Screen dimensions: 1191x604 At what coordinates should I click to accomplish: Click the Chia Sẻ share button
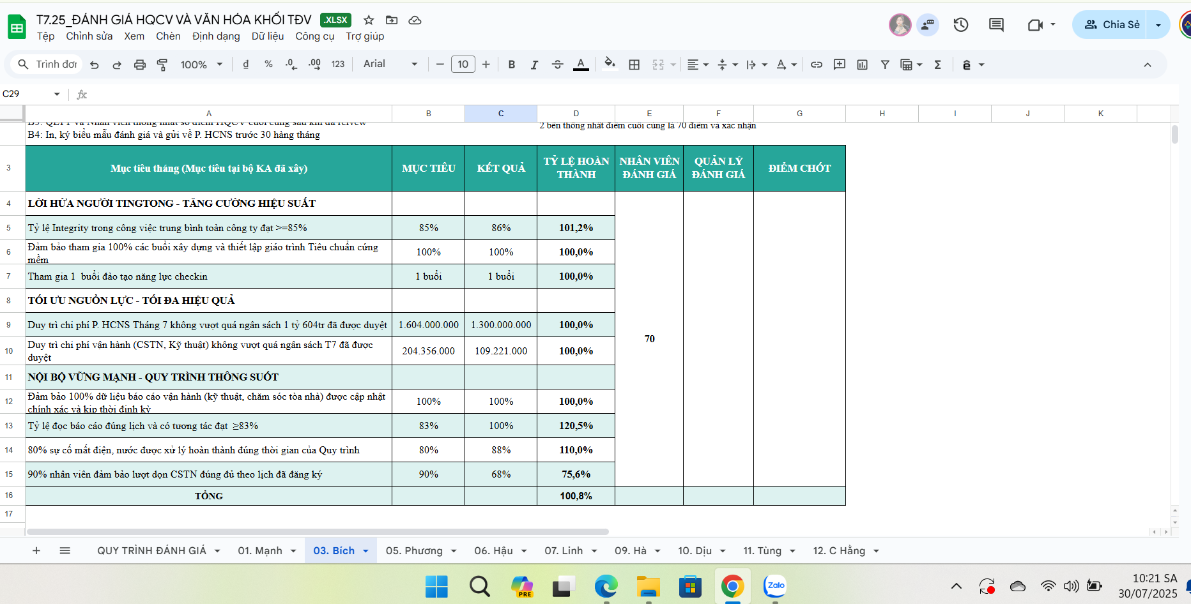[x=1112, y=25]
